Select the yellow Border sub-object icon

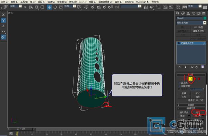pos(190,79)
